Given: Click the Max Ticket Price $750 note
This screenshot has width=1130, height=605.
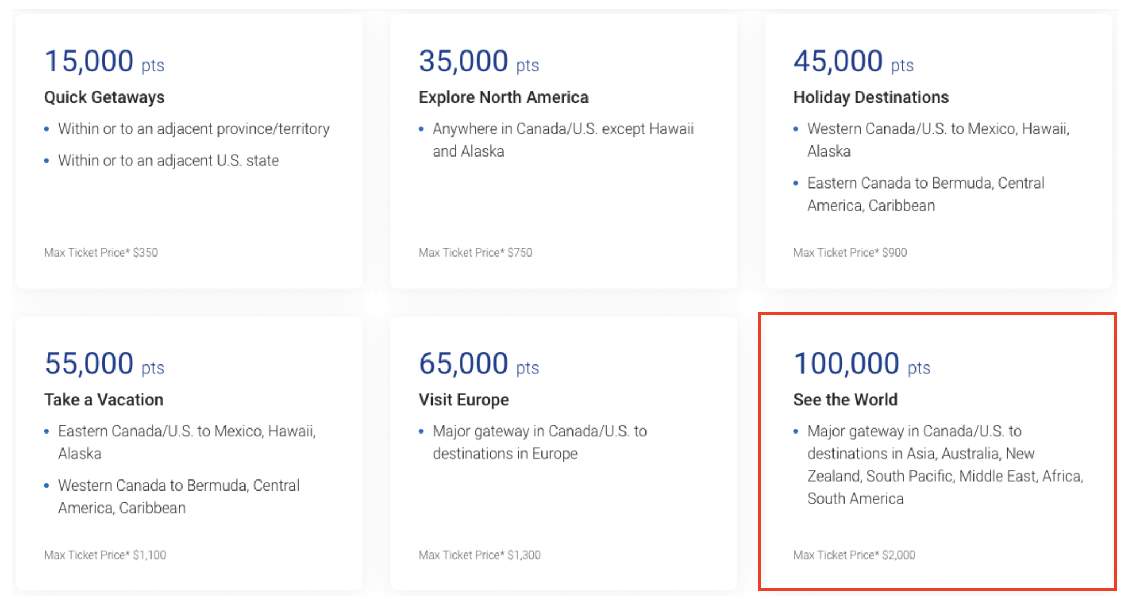Looking at the screenshot, I should [475, 253].
